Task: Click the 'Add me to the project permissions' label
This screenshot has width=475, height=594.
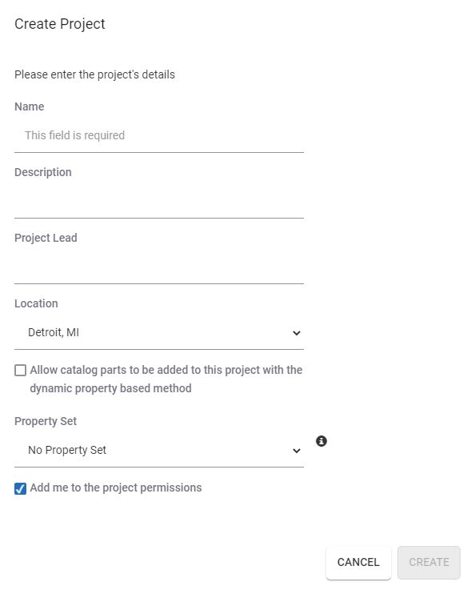Action: coord(116,488)
